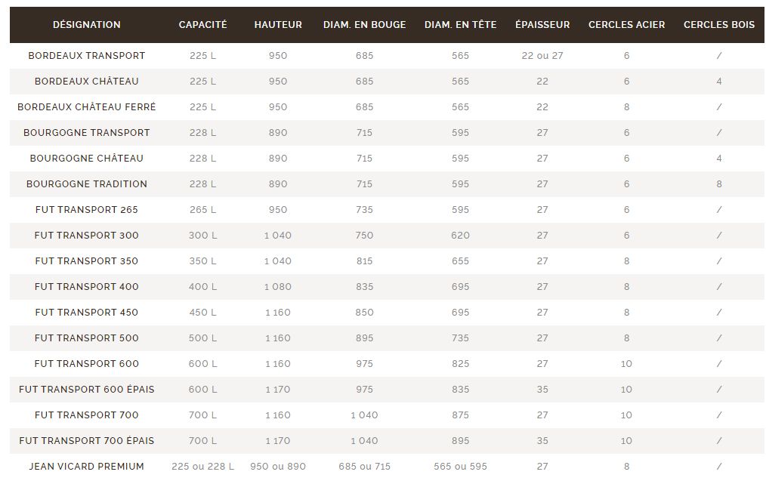This screenshot has height=481, width=766.
Task: Click the '225 ou 228 L' capacity cell
Action: tap(202, 467)
